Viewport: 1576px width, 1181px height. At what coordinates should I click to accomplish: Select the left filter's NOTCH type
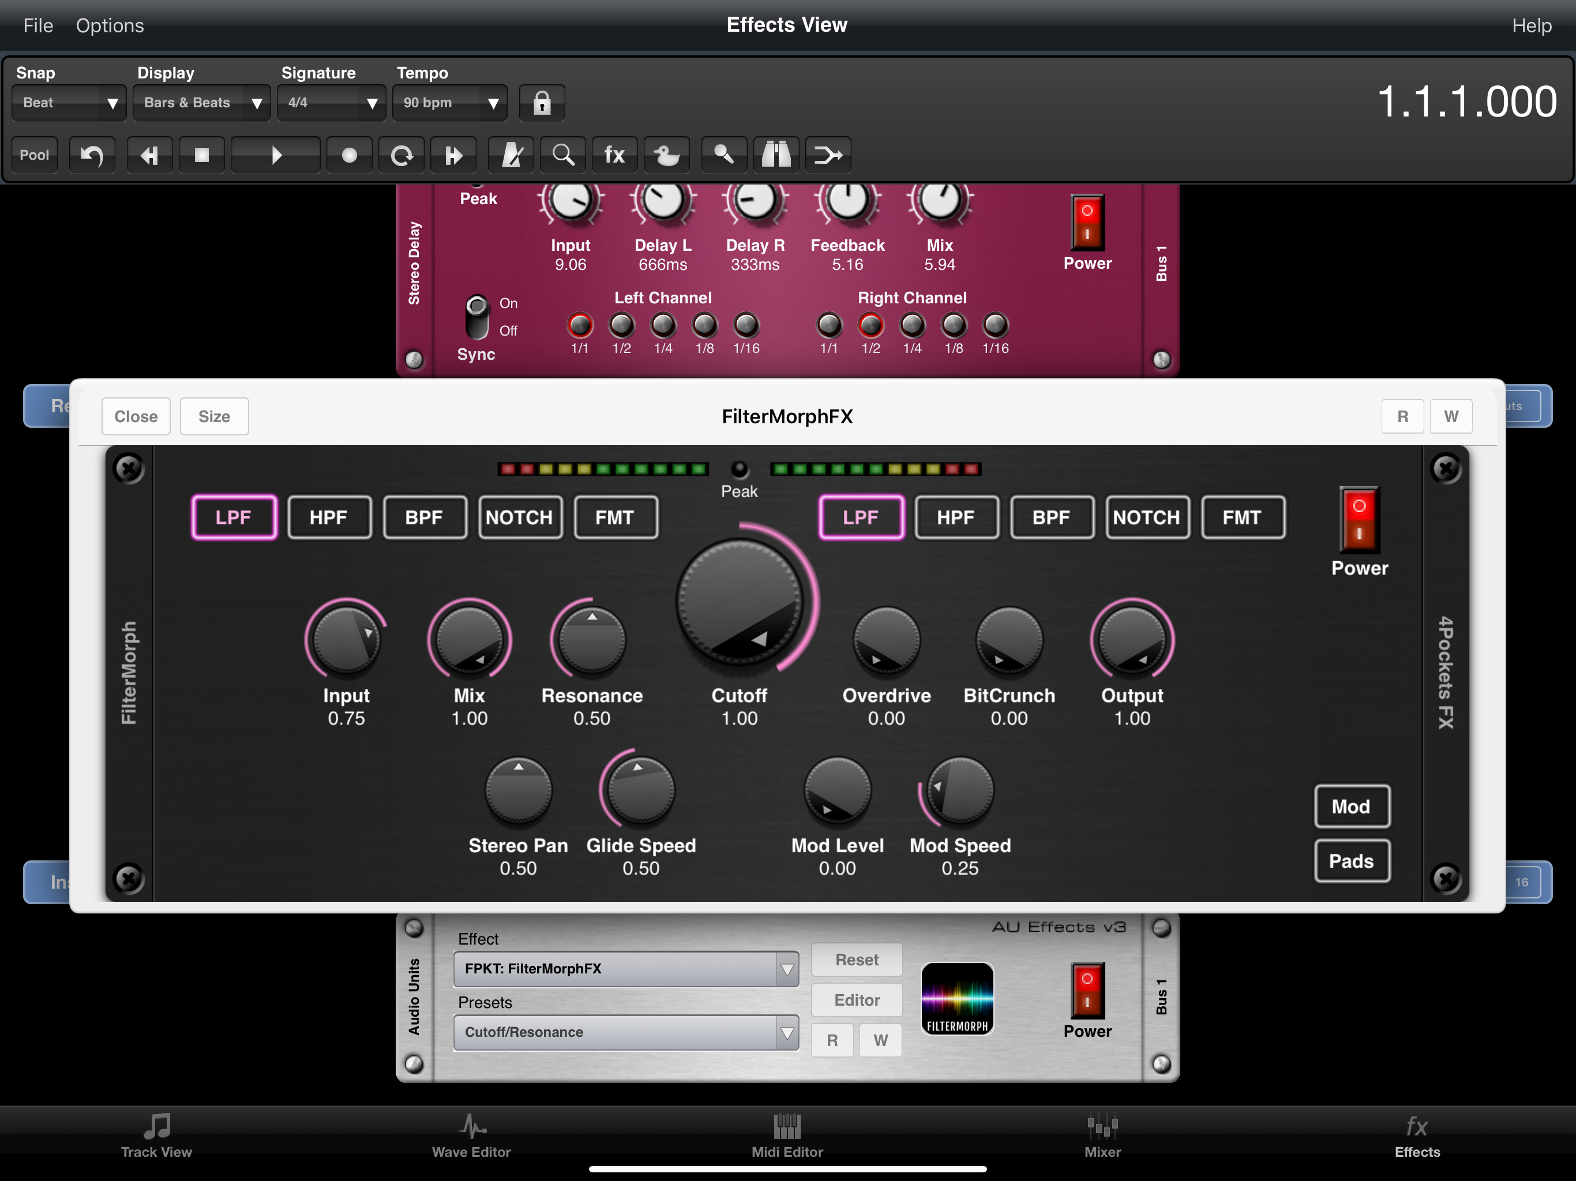pyautogui.click(x=520, y=517)
